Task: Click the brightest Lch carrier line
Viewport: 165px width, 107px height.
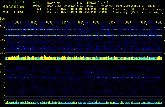Action: coord(84,35)
